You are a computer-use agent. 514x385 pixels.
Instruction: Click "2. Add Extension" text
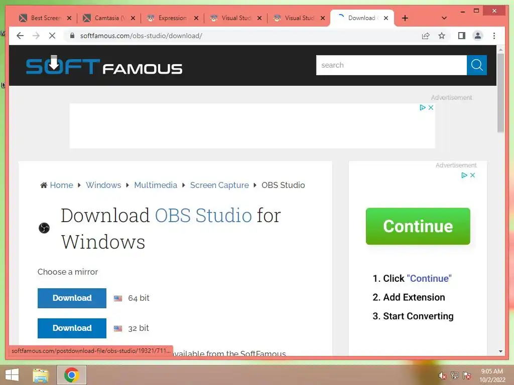(x=409, y=297)
